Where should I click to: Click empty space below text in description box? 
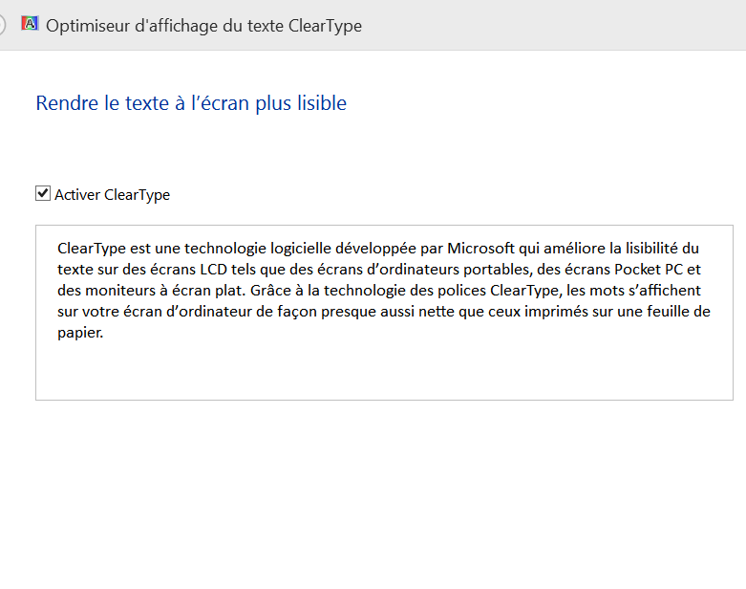[382, 373]
